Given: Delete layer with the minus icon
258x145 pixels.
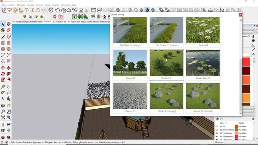Looking at the screenshot, I should coord(221,119).
